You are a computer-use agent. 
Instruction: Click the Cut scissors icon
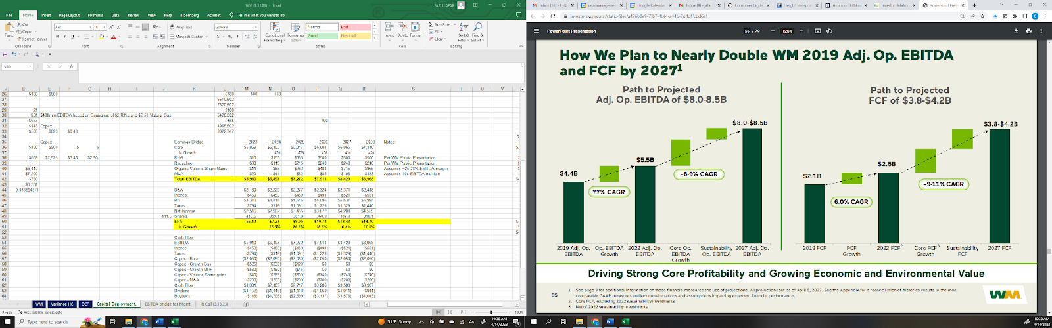[x=20, y=25]
